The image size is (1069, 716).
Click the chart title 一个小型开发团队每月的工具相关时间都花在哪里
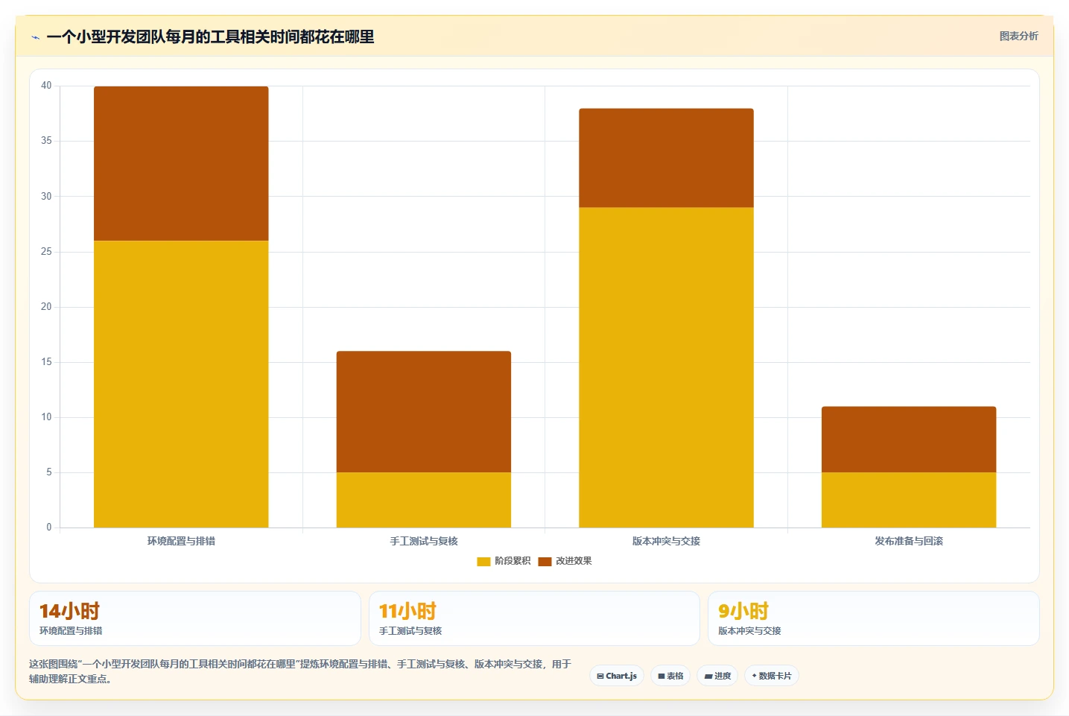[x=210, y=37]
